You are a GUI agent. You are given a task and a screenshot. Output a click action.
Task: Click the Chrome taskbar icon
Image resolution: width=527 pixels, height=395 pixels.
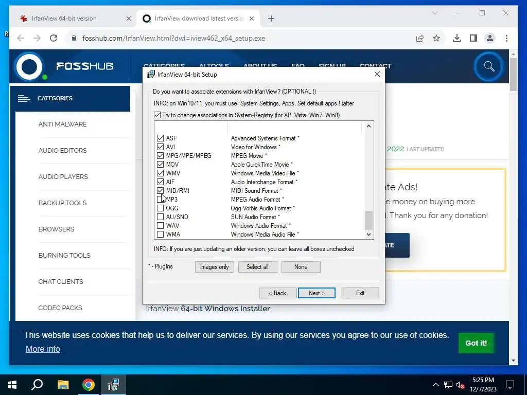tap(89, 385)
